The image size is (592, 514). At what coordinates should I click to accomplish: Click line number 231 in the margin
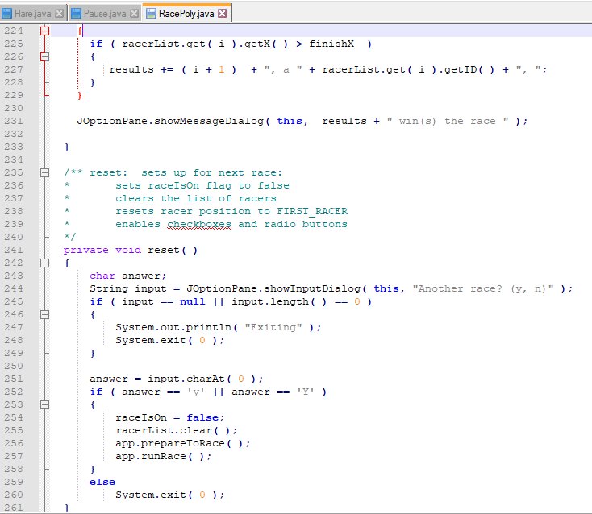[x=14, y=121]
